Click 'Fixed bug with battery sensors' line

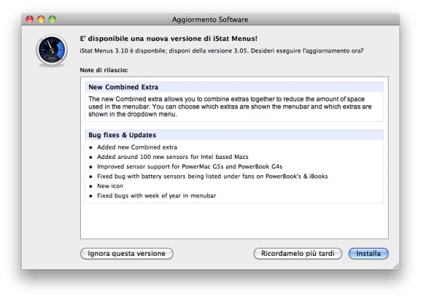[213, 176]
